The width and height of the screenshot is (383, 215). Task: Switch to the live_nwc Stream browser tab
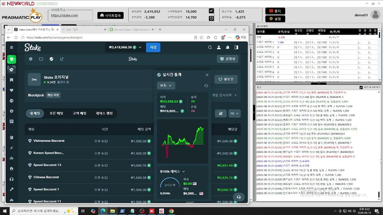132,30
